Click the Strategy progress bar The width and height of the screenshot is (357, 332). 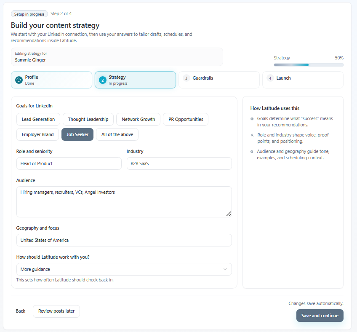(x=309, y=65)
